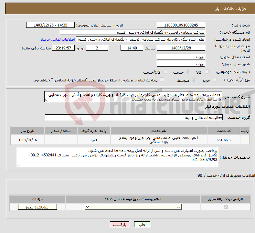
Task: Open the اطلاعات تماس خریدار link
Action: [58, 39]
